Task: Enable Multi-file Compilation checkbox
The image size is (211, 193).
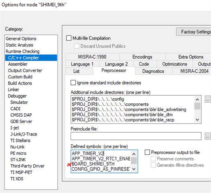Action: [69, 38]
